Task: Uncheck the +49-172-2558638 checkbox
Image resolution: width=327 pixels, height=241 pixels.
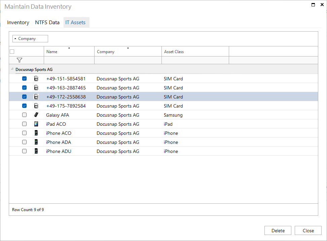Action: 25,97
